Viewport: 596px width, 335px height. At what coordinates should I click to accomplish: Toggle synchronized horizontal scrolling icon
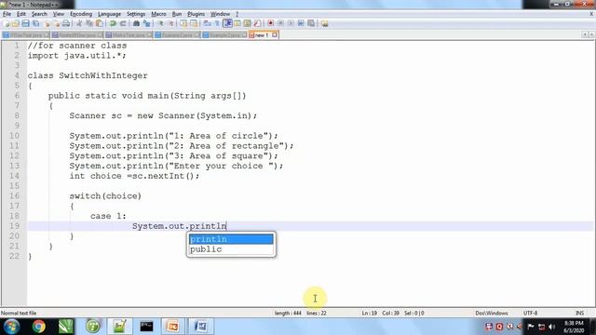click(194, 23)
